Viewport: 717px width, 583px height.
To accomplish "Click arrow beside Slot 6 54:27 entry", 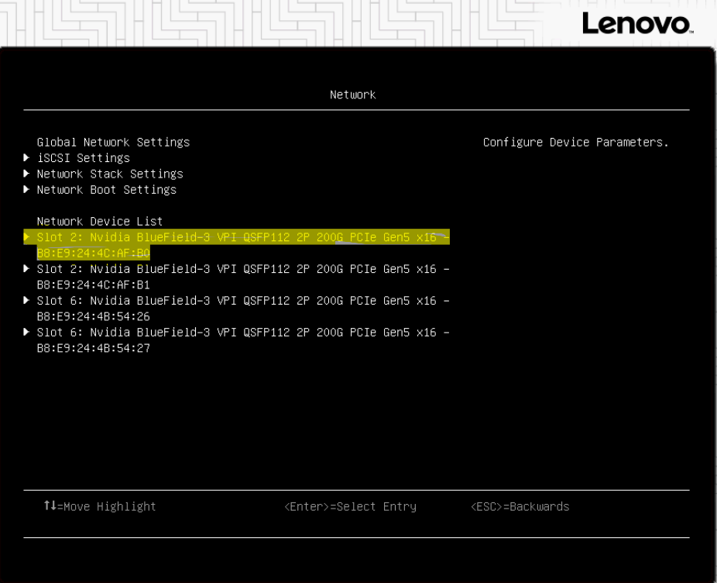I will click(x=26, y=332).
